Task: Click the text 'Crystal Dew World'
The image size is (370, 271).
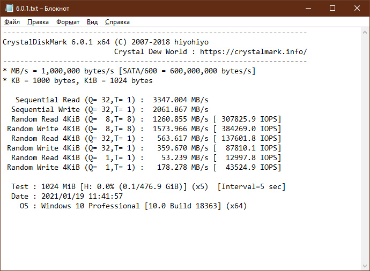Action: (151, 52)
